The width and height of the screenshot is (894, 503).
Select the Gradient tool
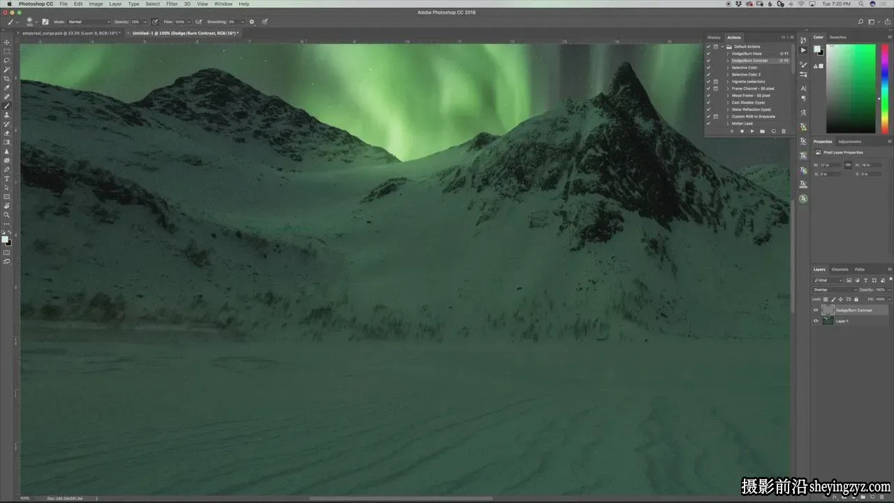pyautogui.click(x=7, y=143)
